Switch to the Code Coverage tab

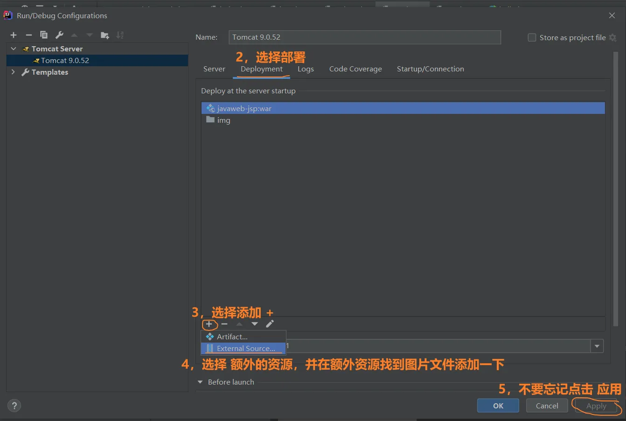pos(355,69)
